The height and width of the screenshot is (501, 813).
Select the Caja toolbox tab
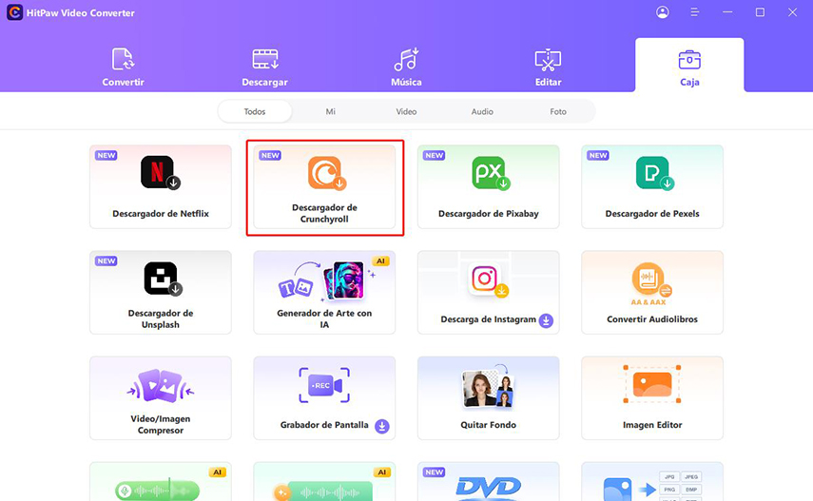tap(689, 67)
